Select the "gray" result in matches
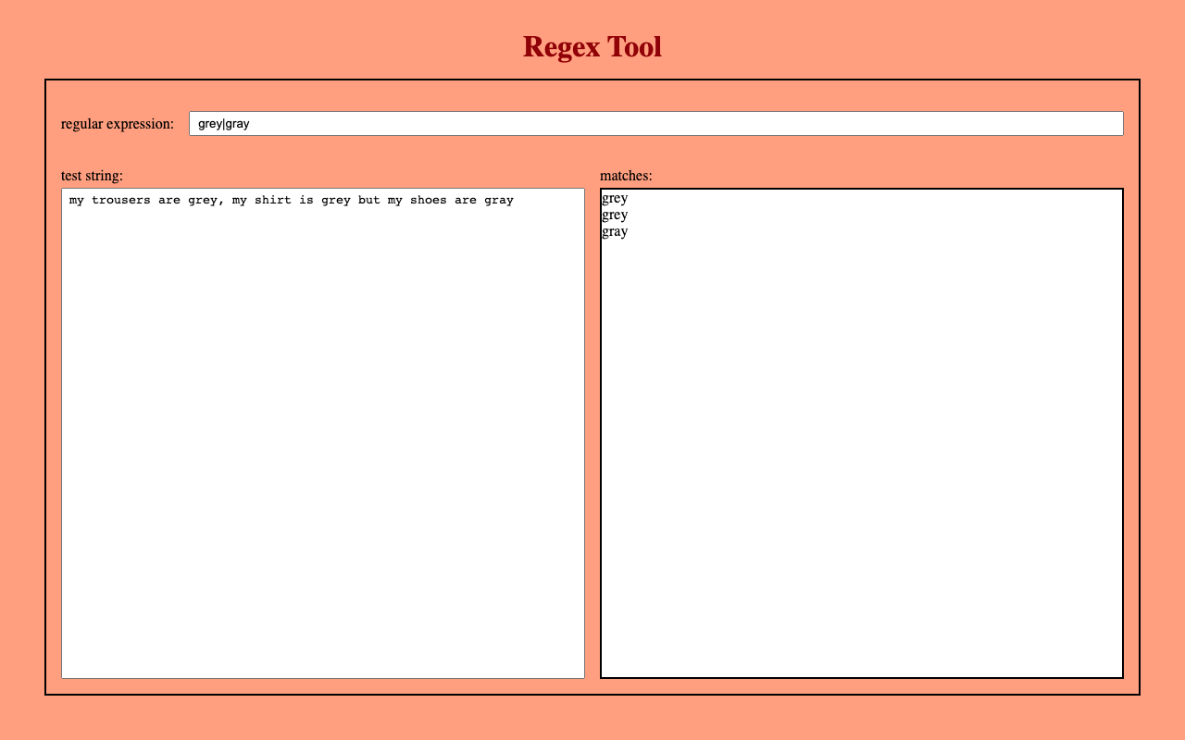The width and height of the screenshot is (1185, 740). (615, 231)
